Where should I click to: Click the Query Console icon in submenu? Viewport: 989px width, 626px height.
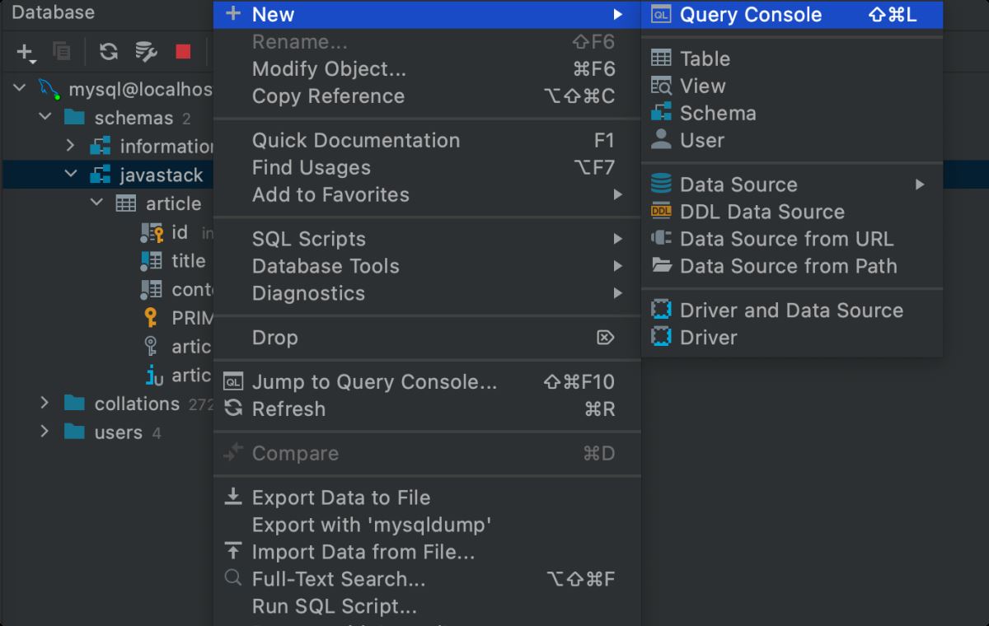pyautogui.click(x=661, y=15)
